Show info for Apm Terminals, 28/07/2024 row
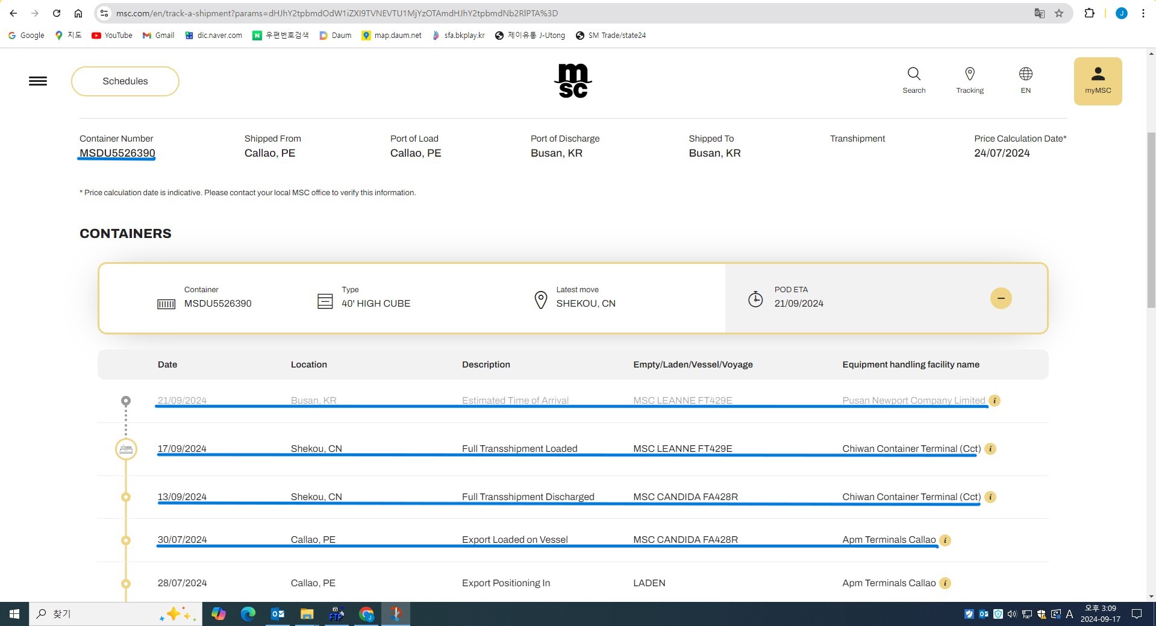This screenshot has height=626, width=1156. coord(945,583)
